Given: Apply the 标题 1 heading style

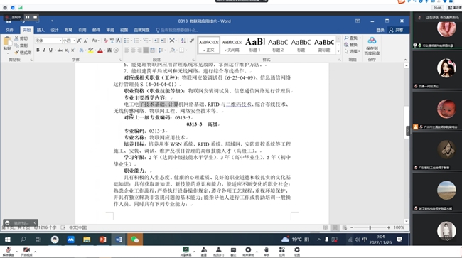Looking at the screenshot, I should [x=255, y=45].
